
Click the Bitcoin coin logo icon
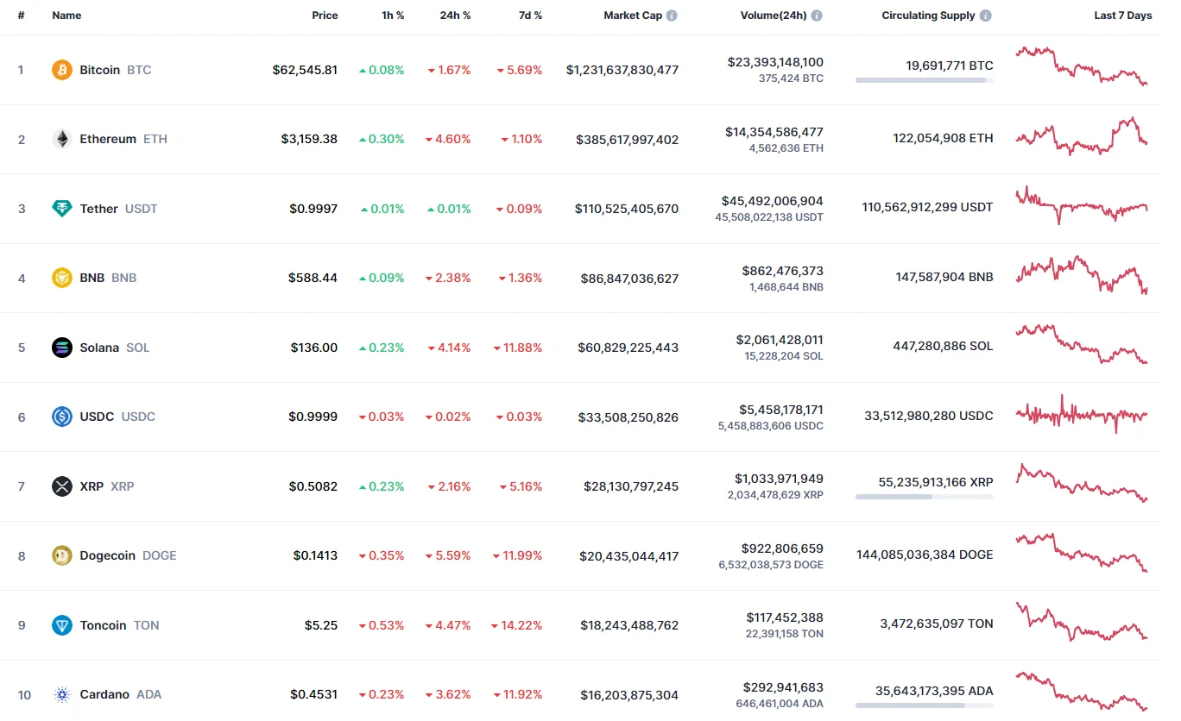pos(62,70)
